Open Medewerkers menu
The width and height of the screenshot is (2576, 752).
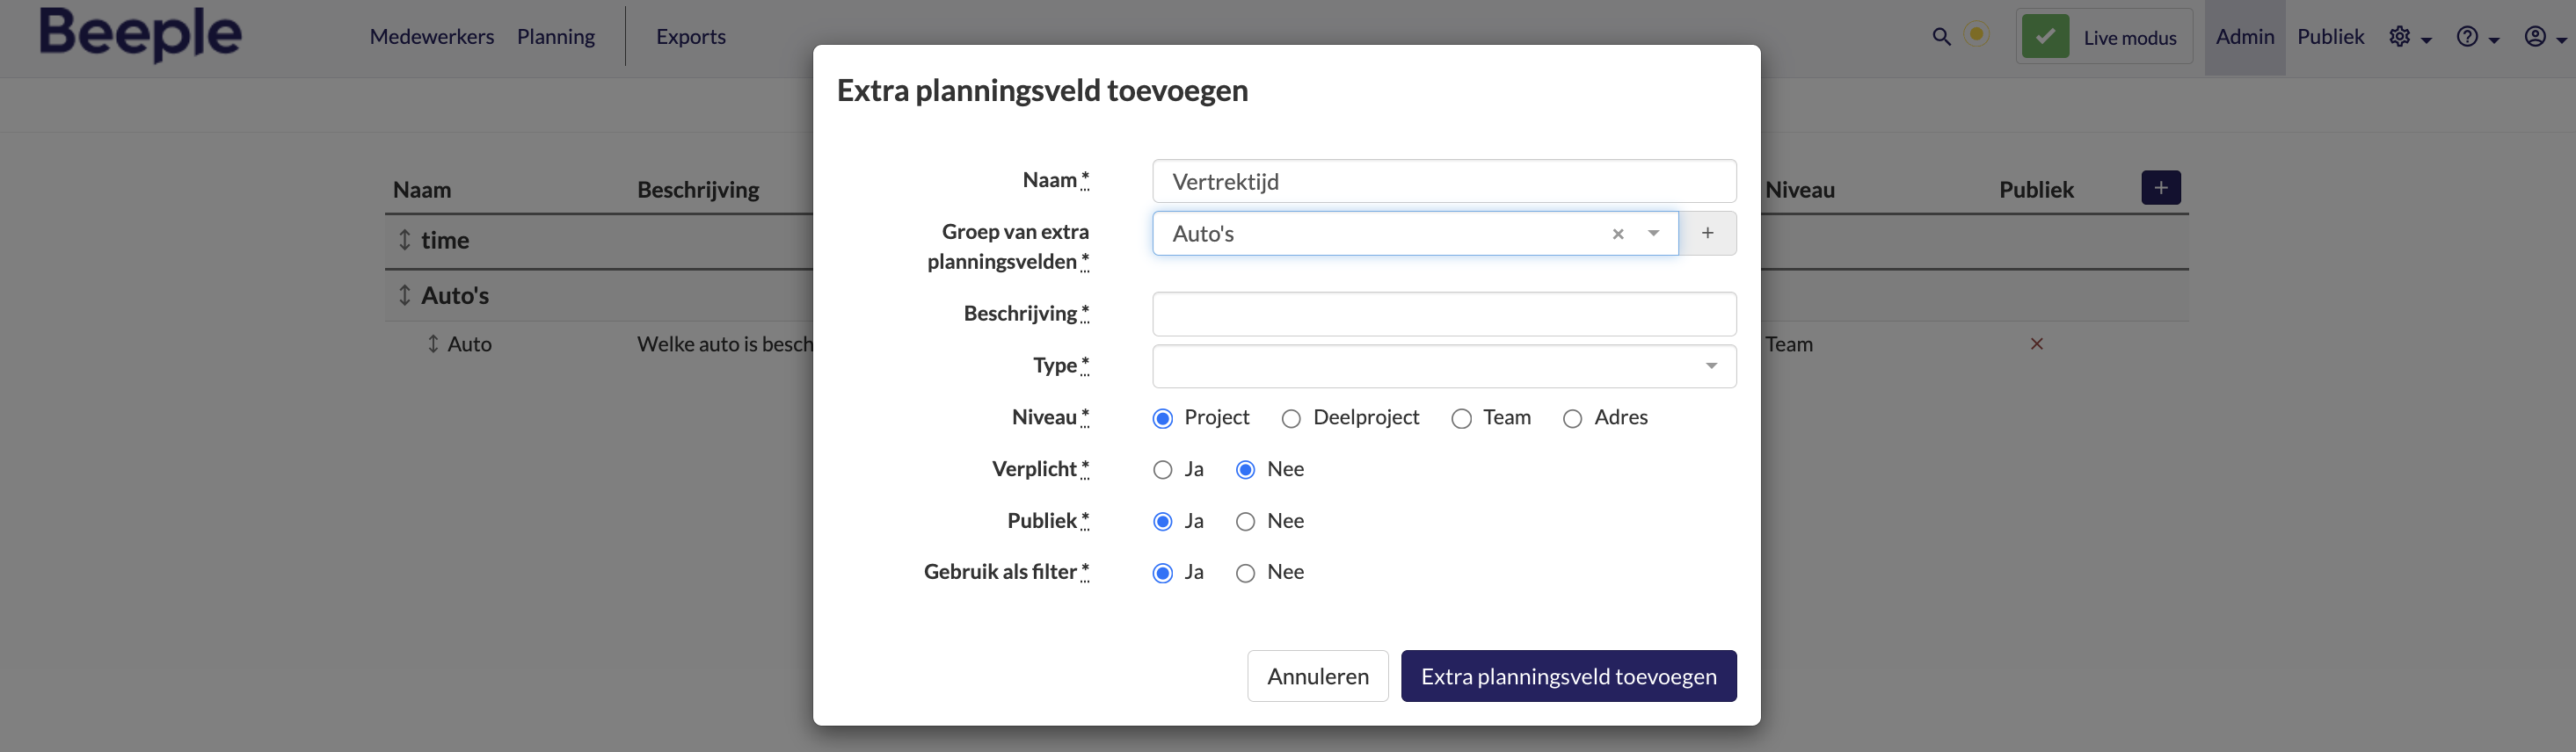pyautogui.click(x=431, y=37)
